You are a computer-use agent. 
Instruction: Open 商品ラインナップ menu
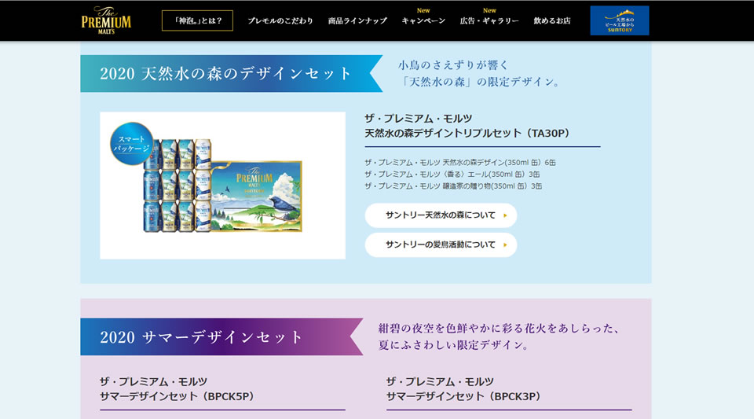(x=357, y=20)
